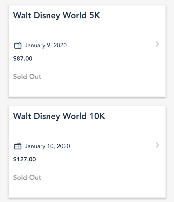Click Sold Out on the 10K card
The height and width of the screenshot is (202, 174).
tap(27, 177)
